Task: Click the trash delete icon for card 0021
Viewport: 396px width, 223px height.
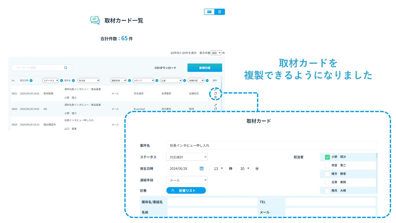Action: tap(215, 97)
